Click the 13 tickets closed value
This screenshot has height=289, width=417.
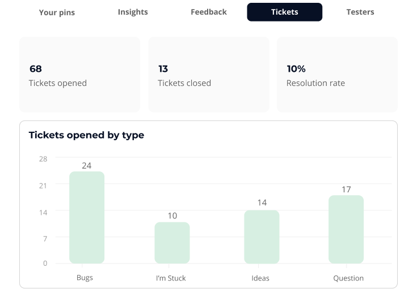[163, 69]
